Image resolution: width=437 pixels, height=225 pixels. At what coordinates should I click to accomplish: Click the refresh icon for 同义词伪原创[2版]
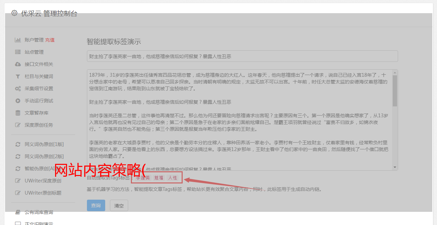click(x=18, y=156)
